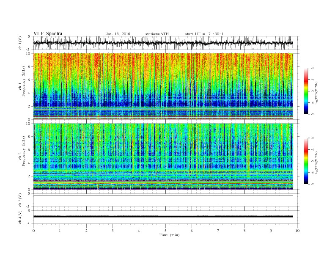This screenshot has height=259, width=335.
Task: Click the ch.3 flat voltage line
Action: pos(163,196)
